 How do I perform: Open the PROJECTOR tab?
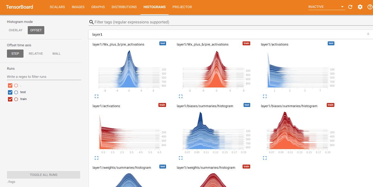182,7
